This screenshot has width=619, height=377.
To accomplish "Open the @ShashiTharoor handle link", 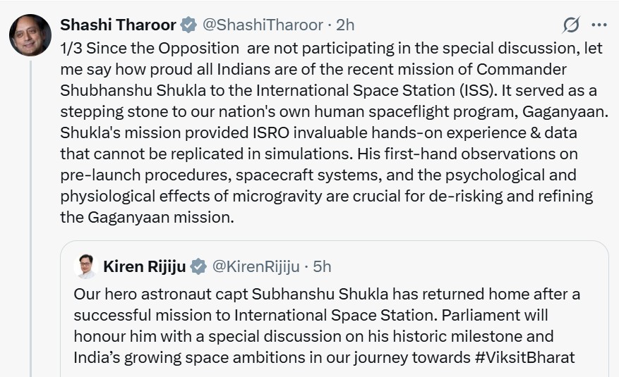I will tap(262, 25).
